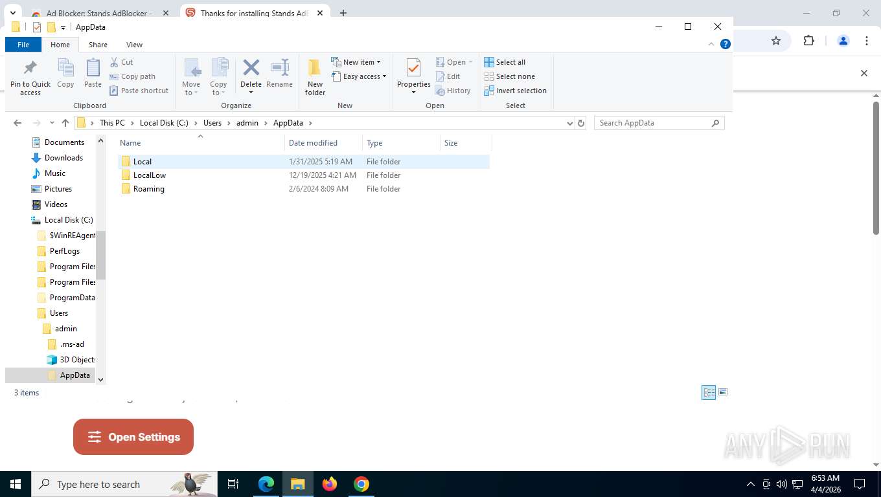
Task: Rename the selected folder
Action: point(279,73)
